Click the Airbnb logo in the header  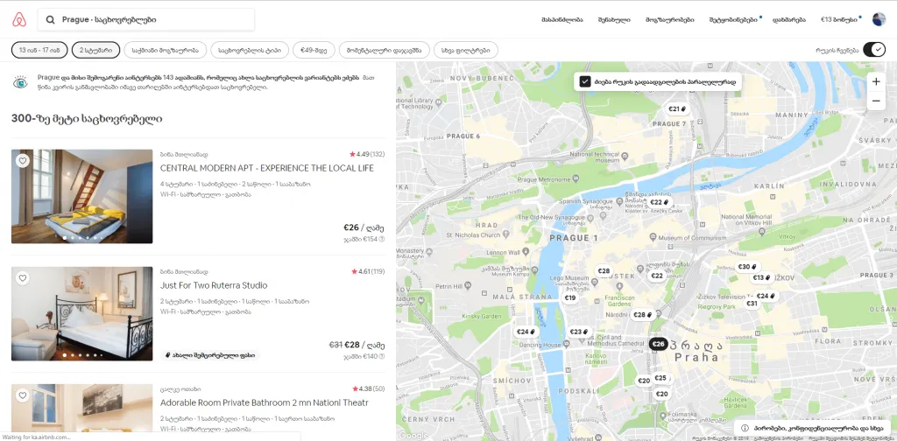click(19, 18)
